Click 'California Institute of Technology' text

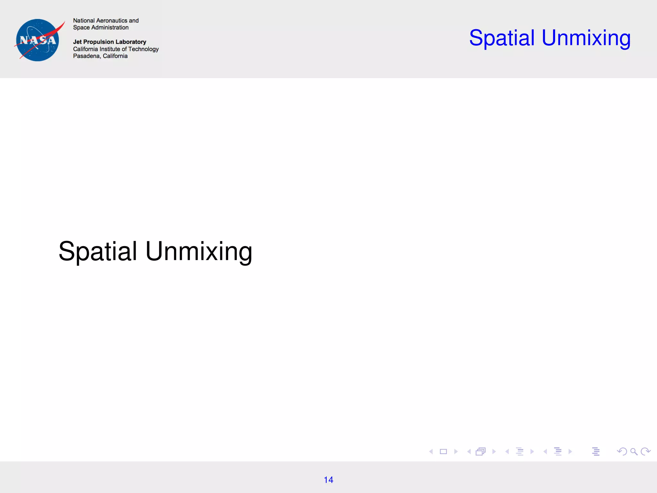pos(116,49)
